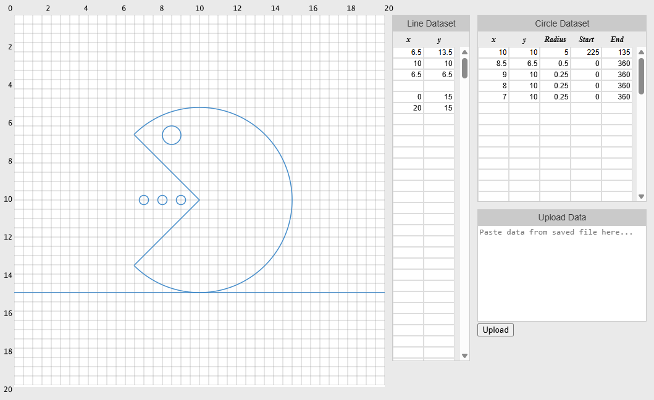Select line cell x value 20
Viewport: 654px width, 400px height.
click(x=408, y=107)
